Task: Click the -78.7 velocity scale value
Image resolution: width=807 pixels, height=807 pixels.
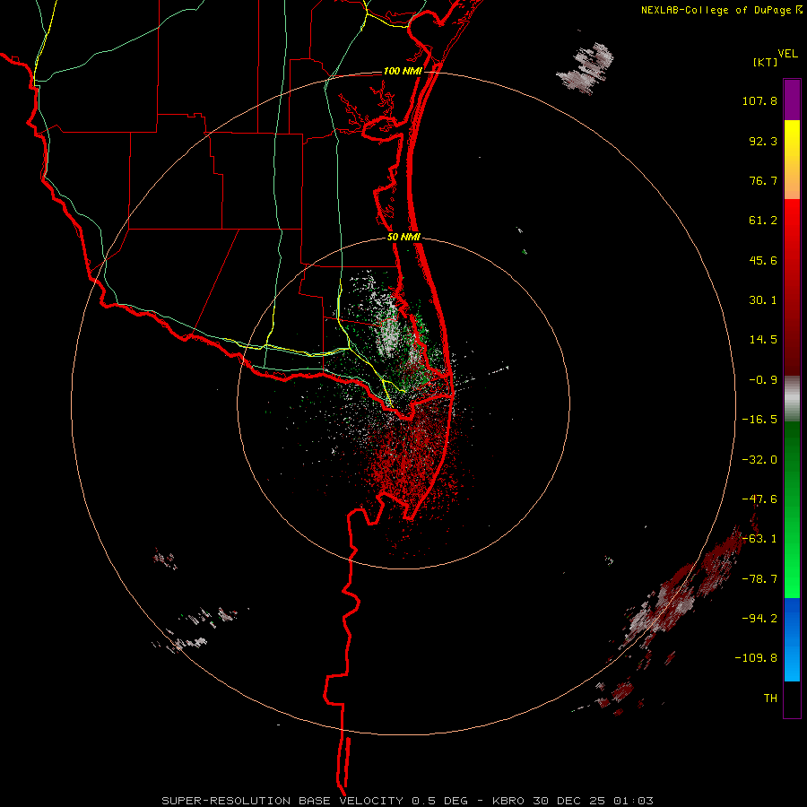Action: 759,579
